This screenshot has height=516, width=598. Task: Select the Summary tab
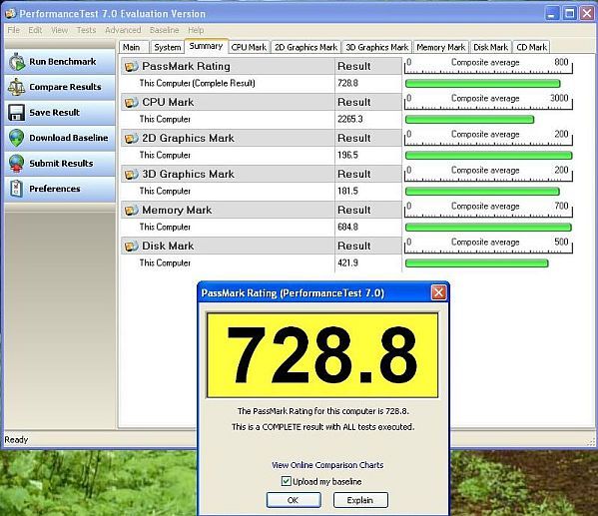[x=206, y=46]
